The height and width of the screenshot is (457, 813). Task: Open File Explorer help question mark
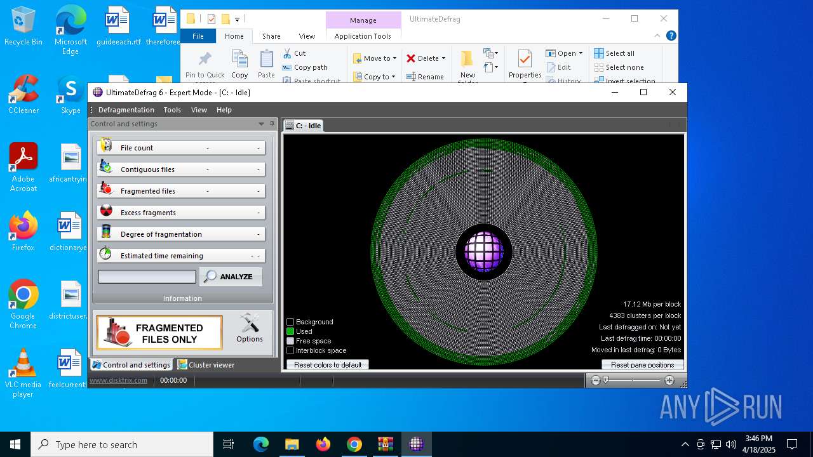click(671, 36)
